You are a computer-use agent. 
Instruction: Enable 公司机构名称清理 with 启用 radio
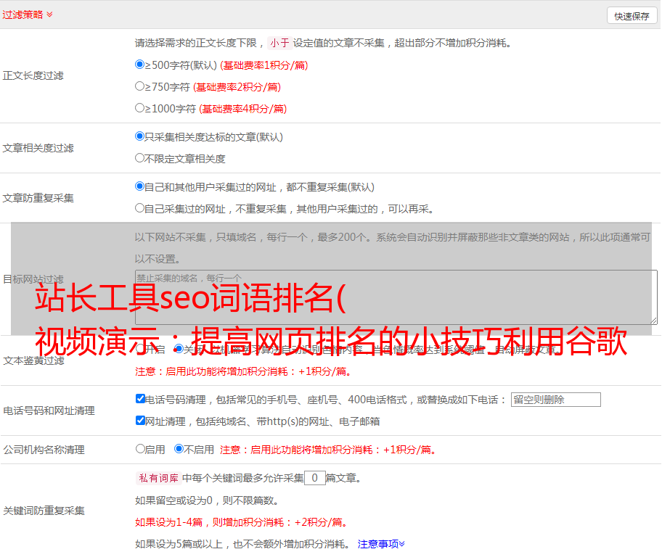click(x=140, y=449)
